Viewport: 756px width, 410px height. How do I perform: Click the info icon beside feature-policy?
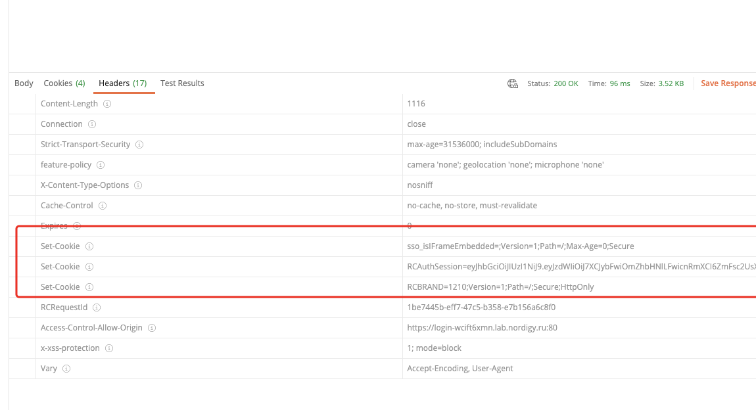100,165
